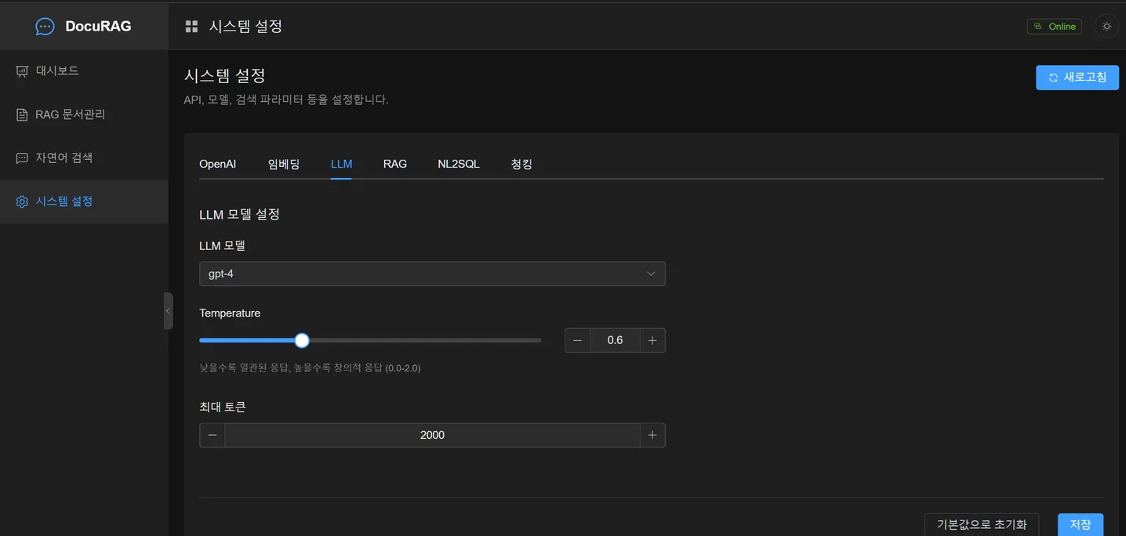Open the DocuRAG chat bubble logo icon
The height and width of the screenshot is (536, 1126).
pyautogui.click(x=44, y=25)
